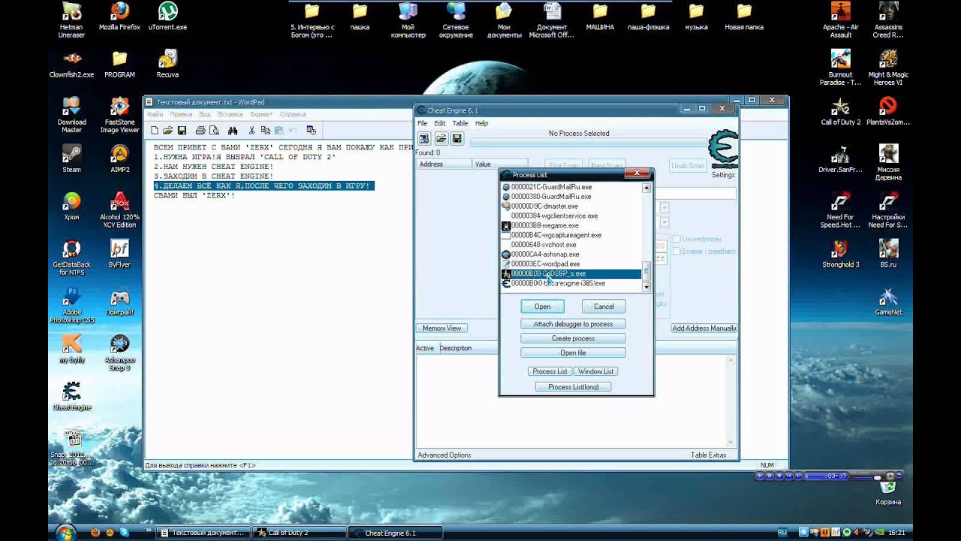Click the Call of Duty 2 taskbar button
Viewport: 961px width, 541px height.
[300, 533]
